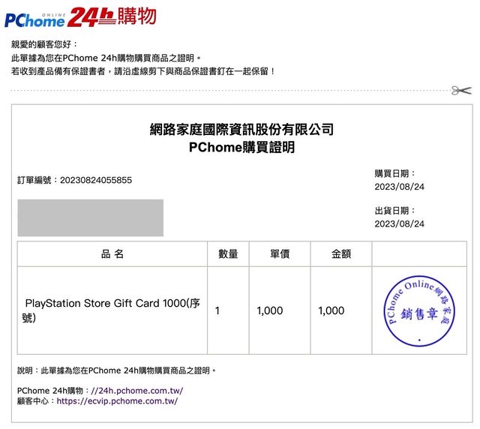Image resolution: width=480 pixels, height=429 pixels.
Task: Open the 24h.pchome.com.tw link
Action: point(136,391)
